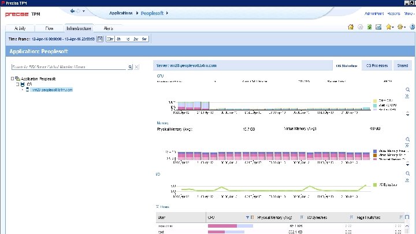Sort by the CPU column header

click(x=211, y=217)
